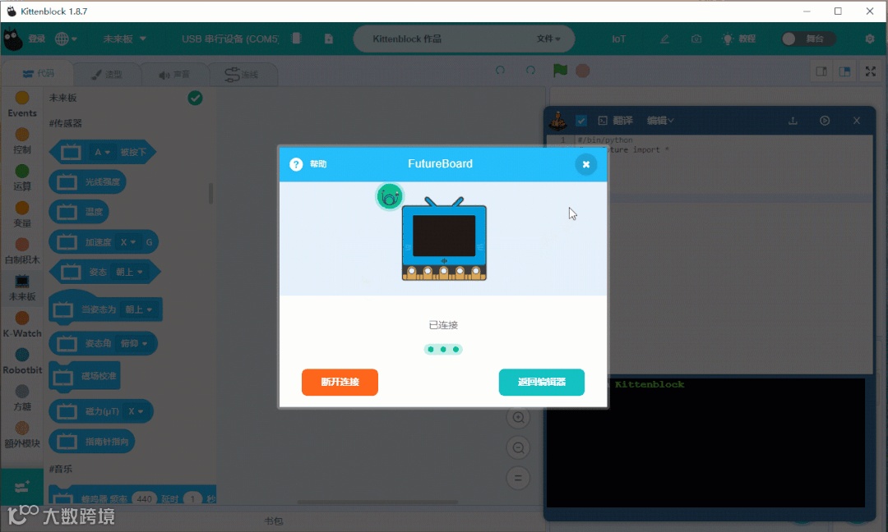Select the Events category
Viewport: 888px width, 532px height.
point(22,104)
